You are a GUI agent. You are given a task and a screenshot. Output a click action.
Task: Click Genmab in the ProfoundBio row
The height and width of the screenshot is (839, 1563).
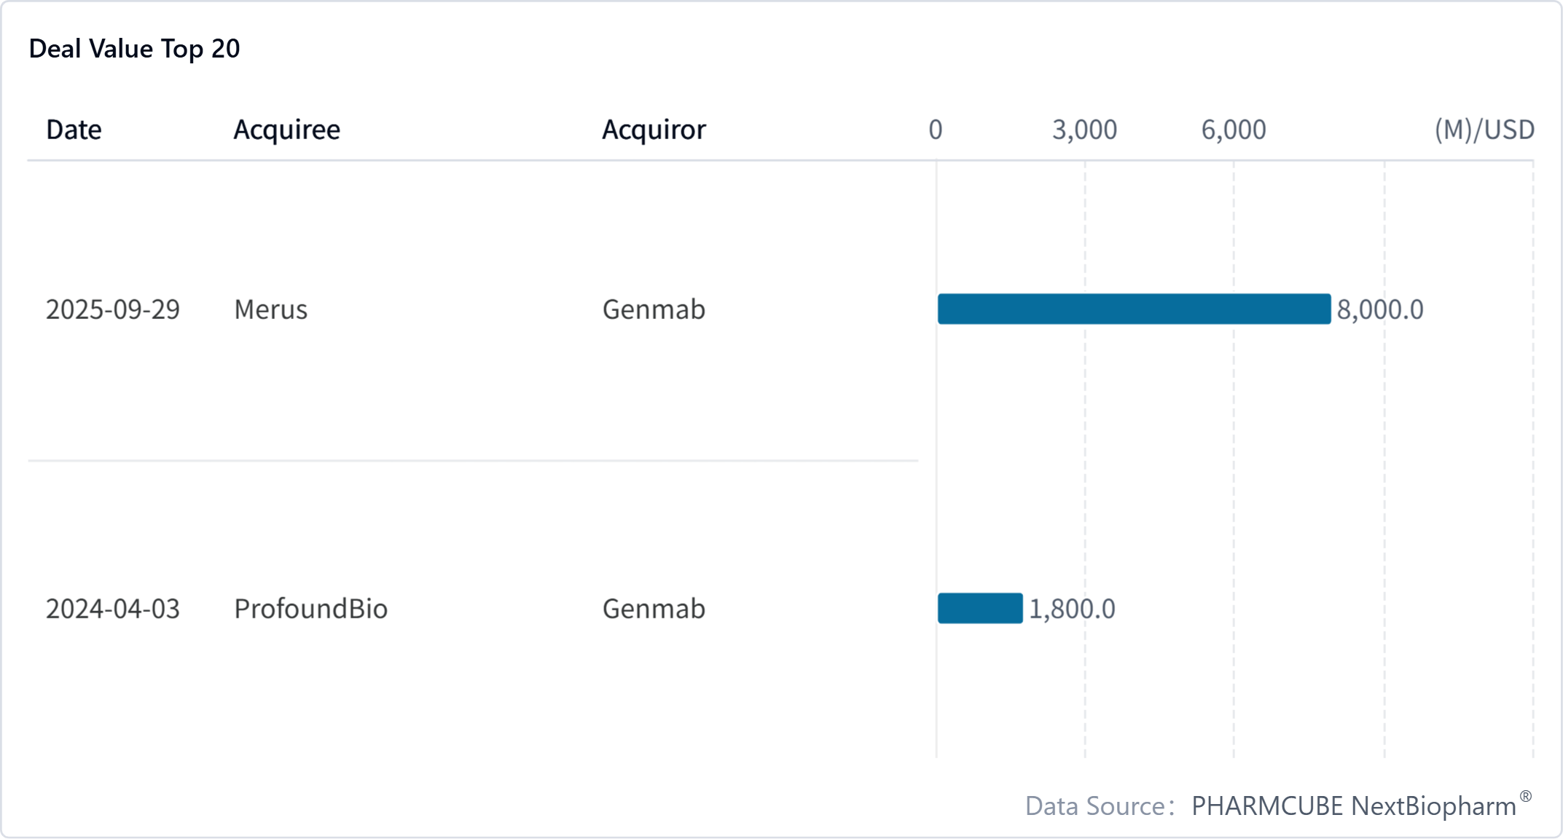(654, 609)
